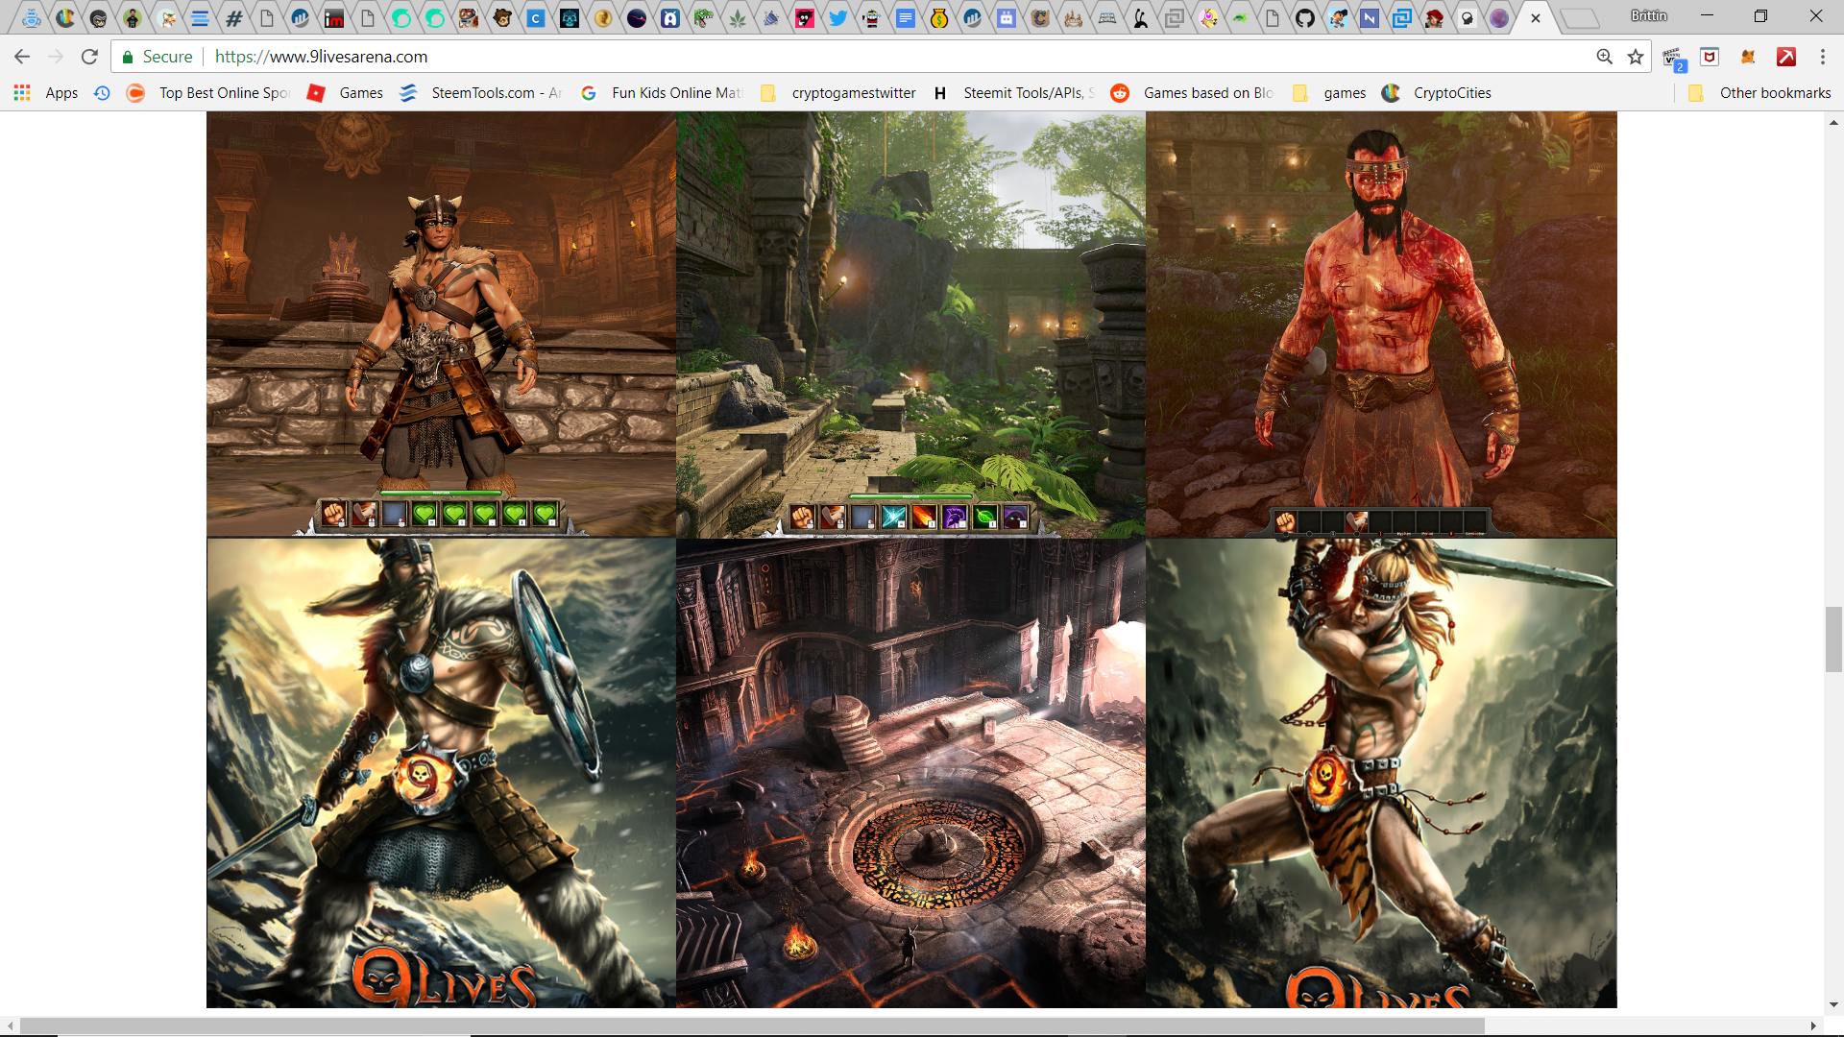1844x1037 pixels.
Task: Open Chrome's three-dot menu
Action: coord(1822,57)
